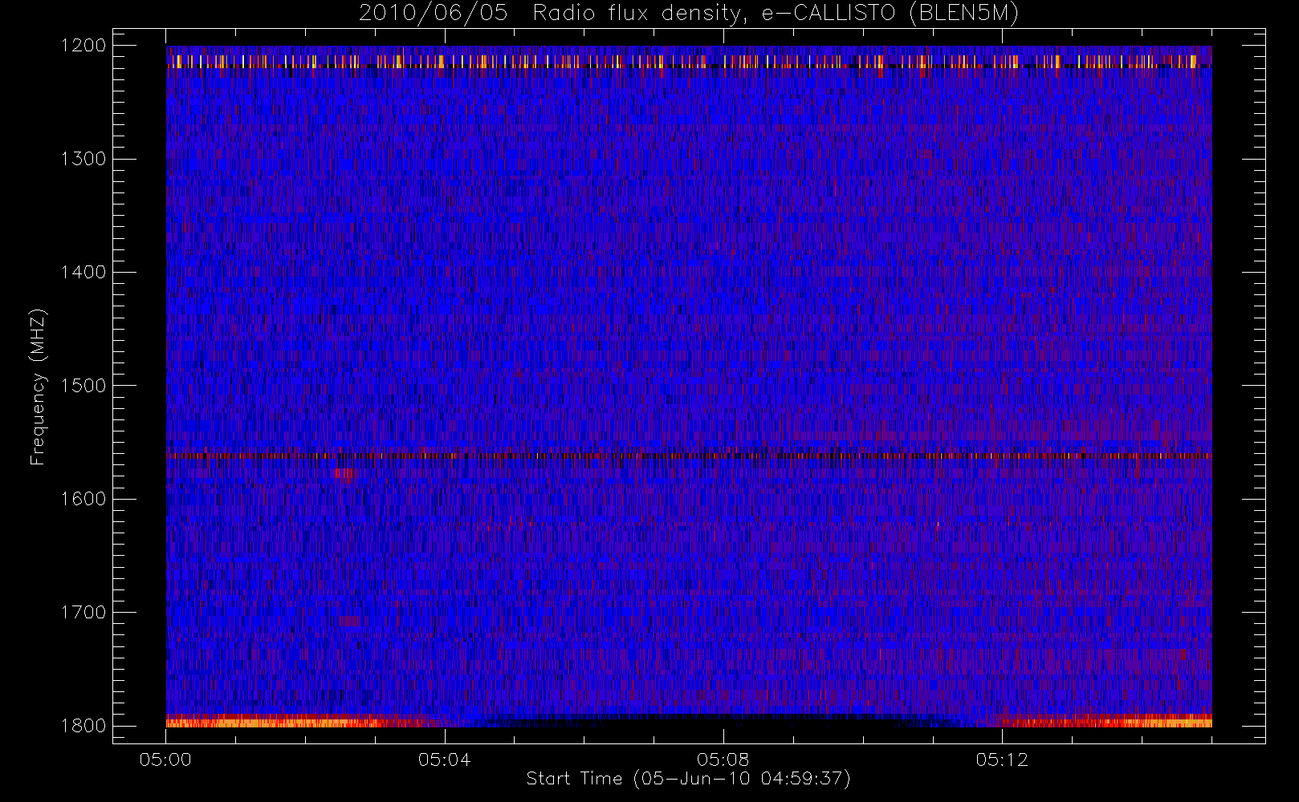
Task: Click the 05:04 time tick label
Action: click(444, 759)
